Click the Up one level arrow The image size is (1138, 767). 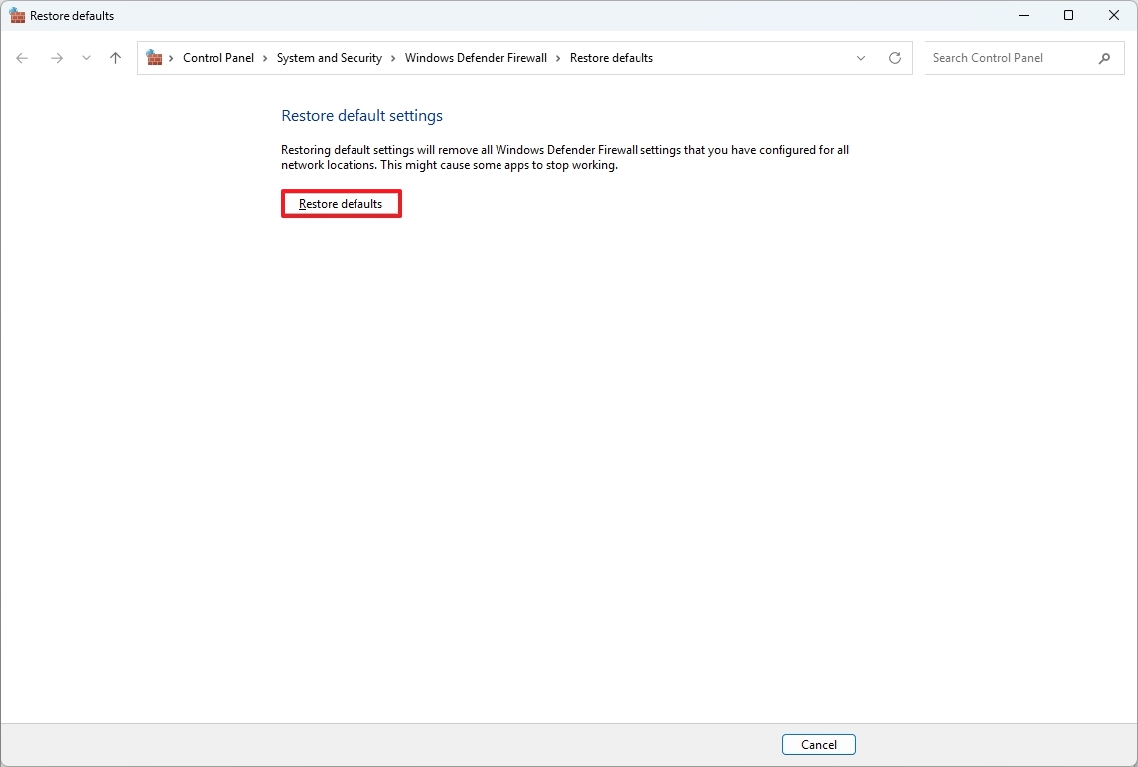[x=114, y=57]
